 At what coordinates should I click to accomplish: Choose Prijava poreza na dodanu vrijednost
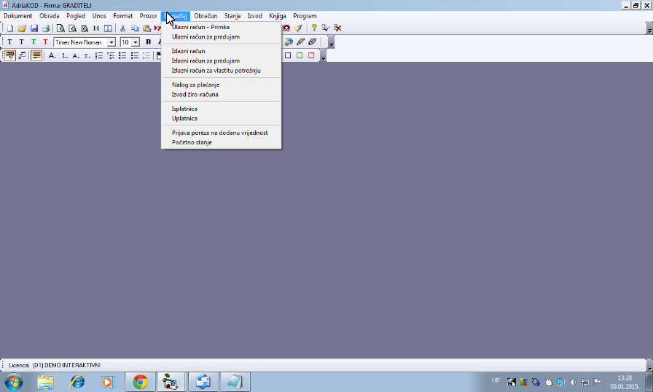point(221,133)
